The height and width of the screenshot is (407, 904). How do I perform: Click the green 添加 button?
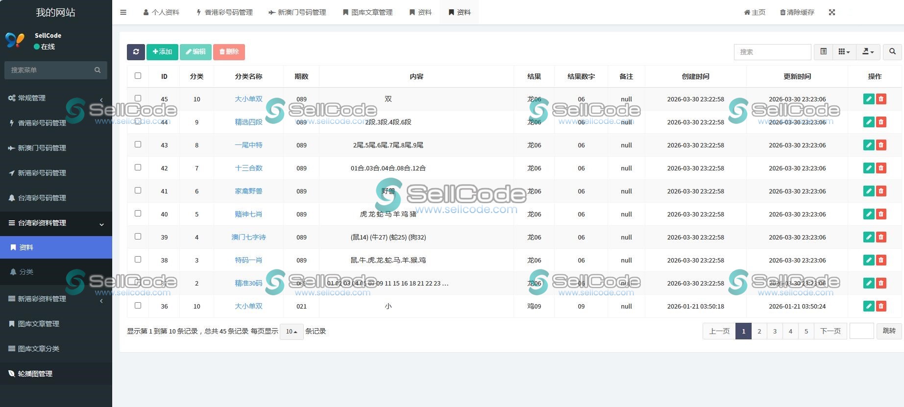coord(162,52)
